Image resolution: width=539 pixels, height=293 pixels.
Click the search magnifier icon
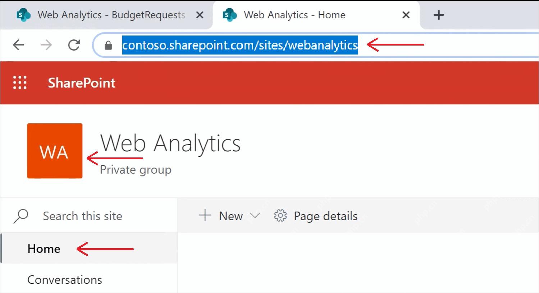[20, 216]
